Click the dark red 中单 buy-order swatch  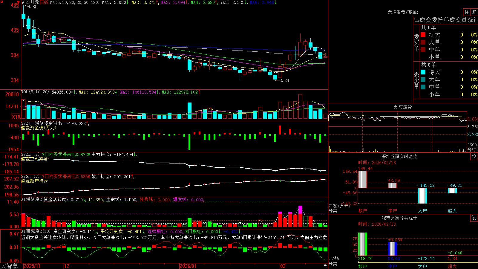point(423,49)
